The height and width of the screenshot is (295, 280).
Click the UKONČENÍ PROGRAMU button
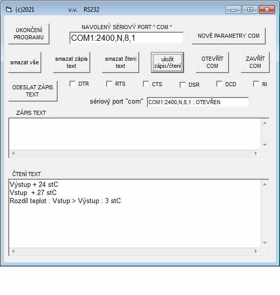pos(29,34)
